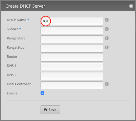Click the Save button
Image resolution: width=136 pixels, height=121 pixels.
pyautogui.click(x=50, y=110)
